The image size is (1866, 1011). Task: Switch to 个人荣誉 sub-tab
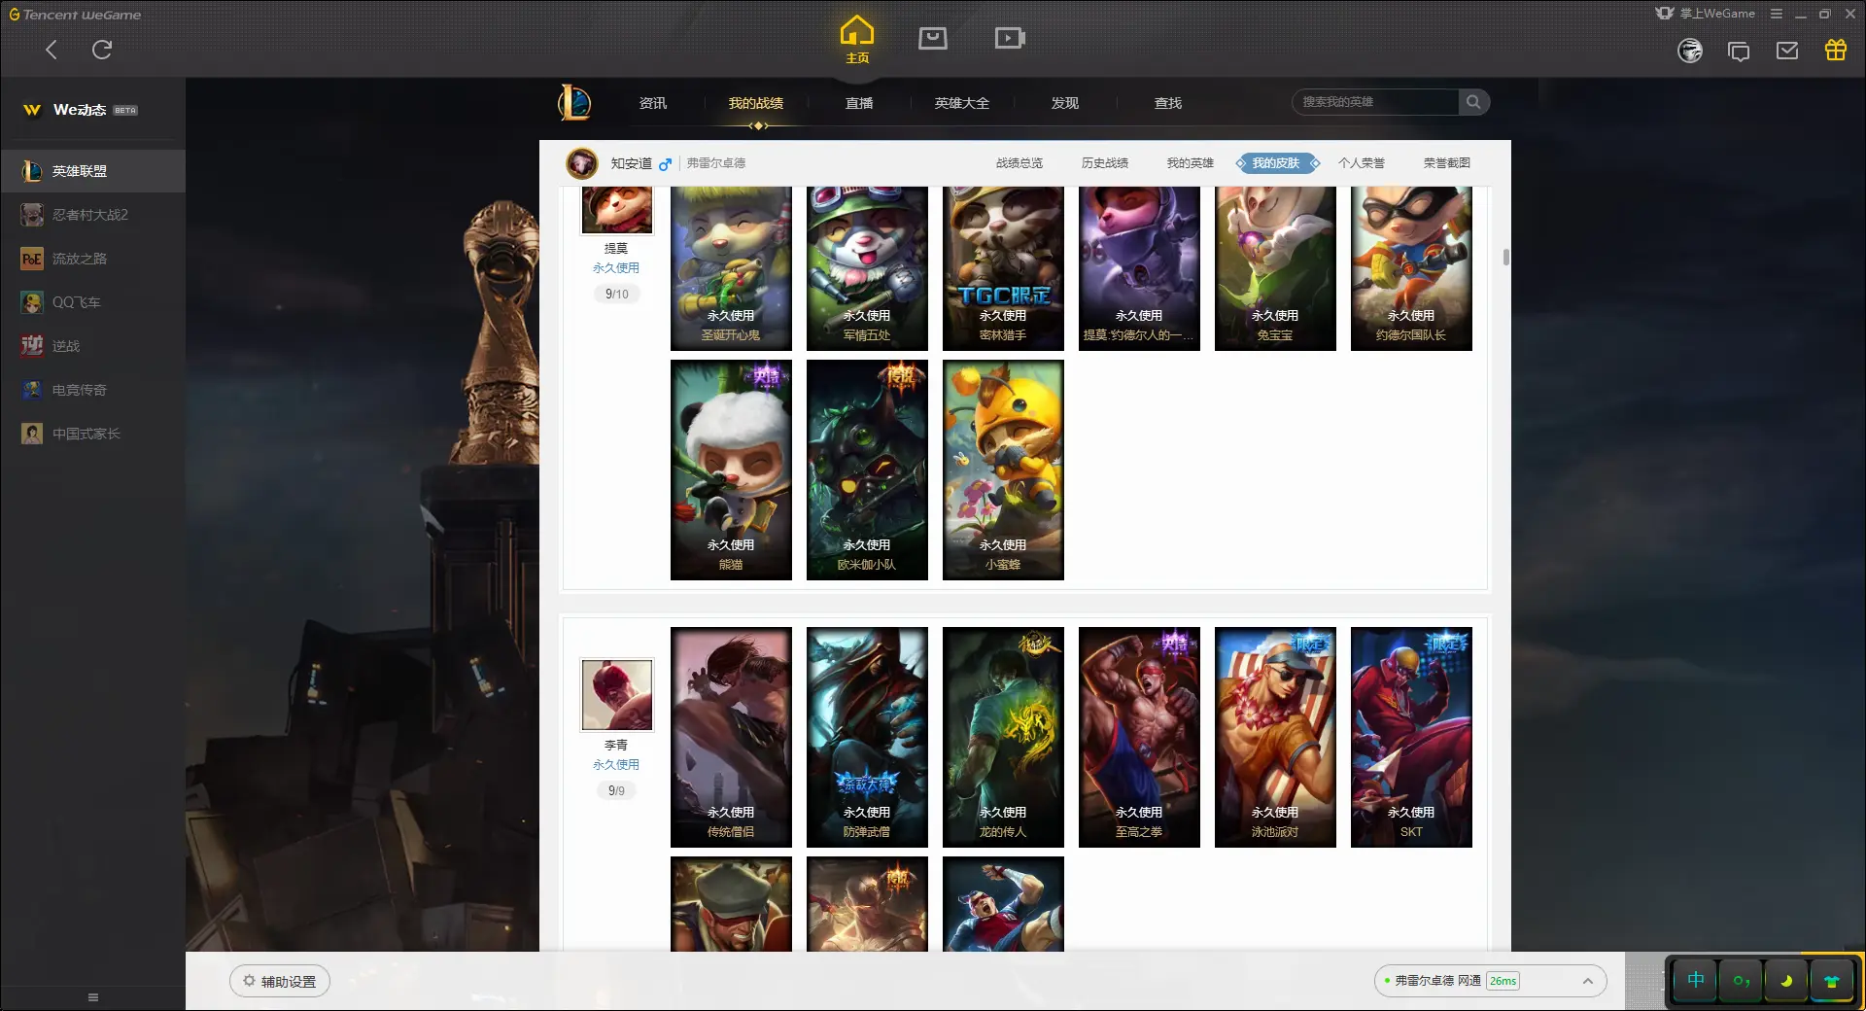[1362, 163]
